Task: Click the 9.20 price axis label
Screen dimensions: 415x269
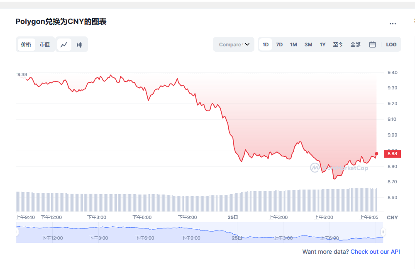Action: tap(392, 103)
